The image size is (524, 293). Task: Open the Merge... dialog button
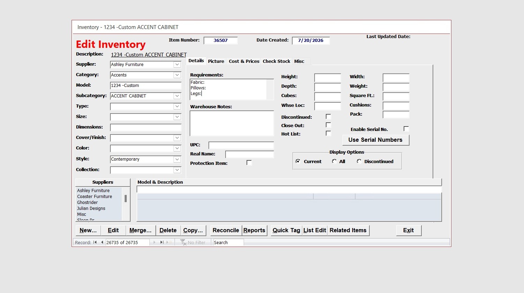140,230
